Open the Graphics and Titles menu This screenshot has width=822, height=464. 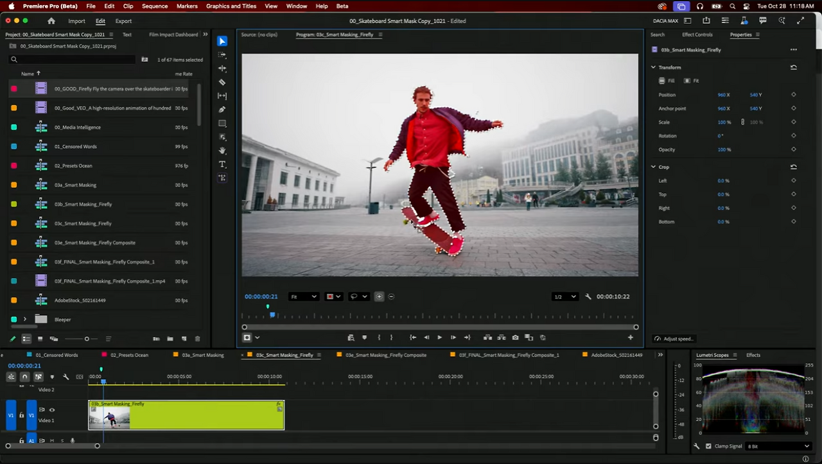pyautogui.click(x=231, y=6)
